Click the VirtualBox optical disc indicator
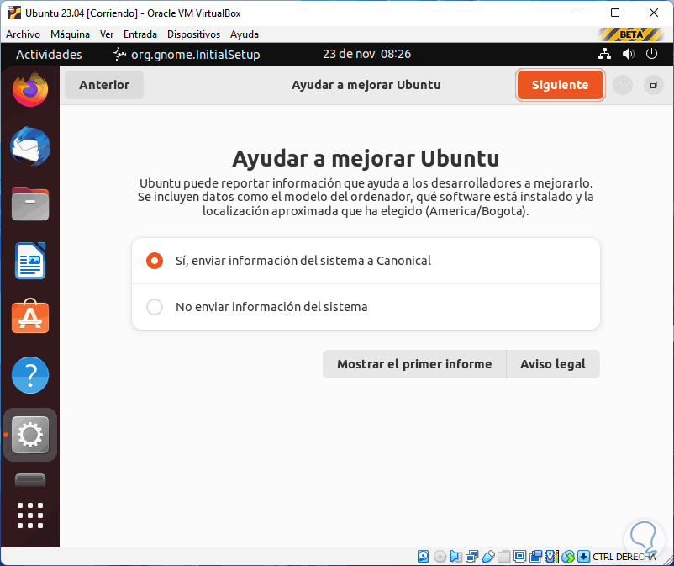 (440, 557)
